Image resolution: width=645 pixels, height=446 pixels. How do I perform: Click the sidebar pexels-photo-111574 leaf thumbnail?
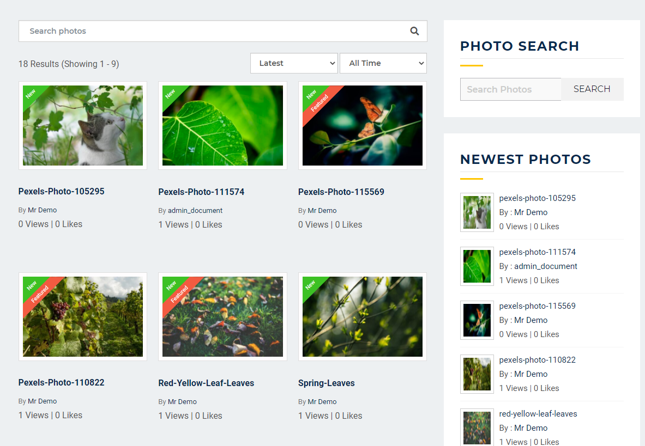click(477, 266)
